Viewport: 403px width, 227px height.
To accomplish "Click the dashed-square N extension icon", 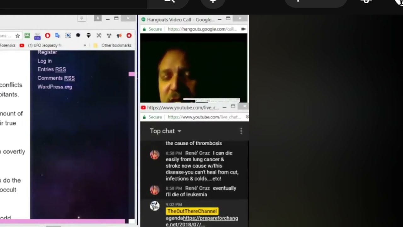I will (x=68, y=36).
